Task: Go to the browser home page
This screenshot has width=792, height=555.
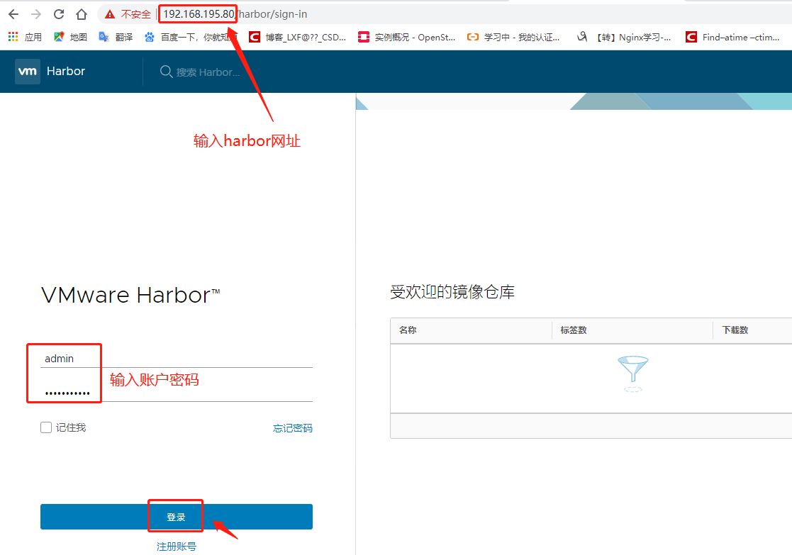Action: click(x=82, y=14)
